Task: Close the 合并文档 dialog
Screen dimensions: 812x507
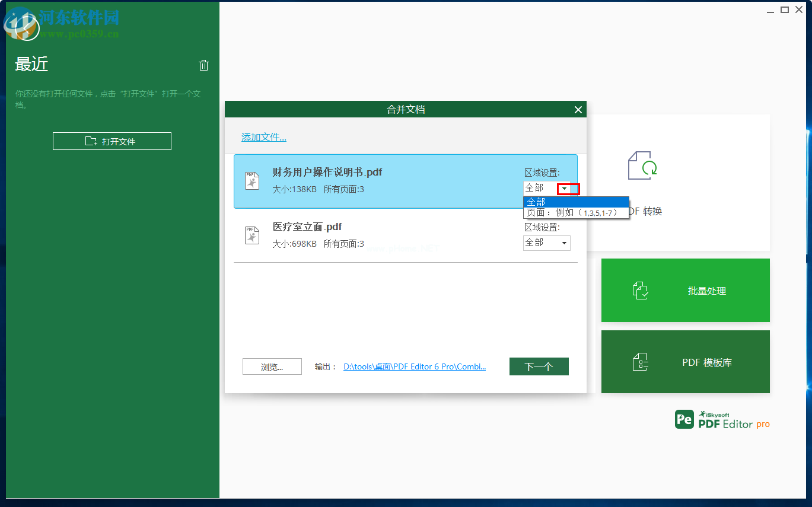Action: [x=578, y=110]
